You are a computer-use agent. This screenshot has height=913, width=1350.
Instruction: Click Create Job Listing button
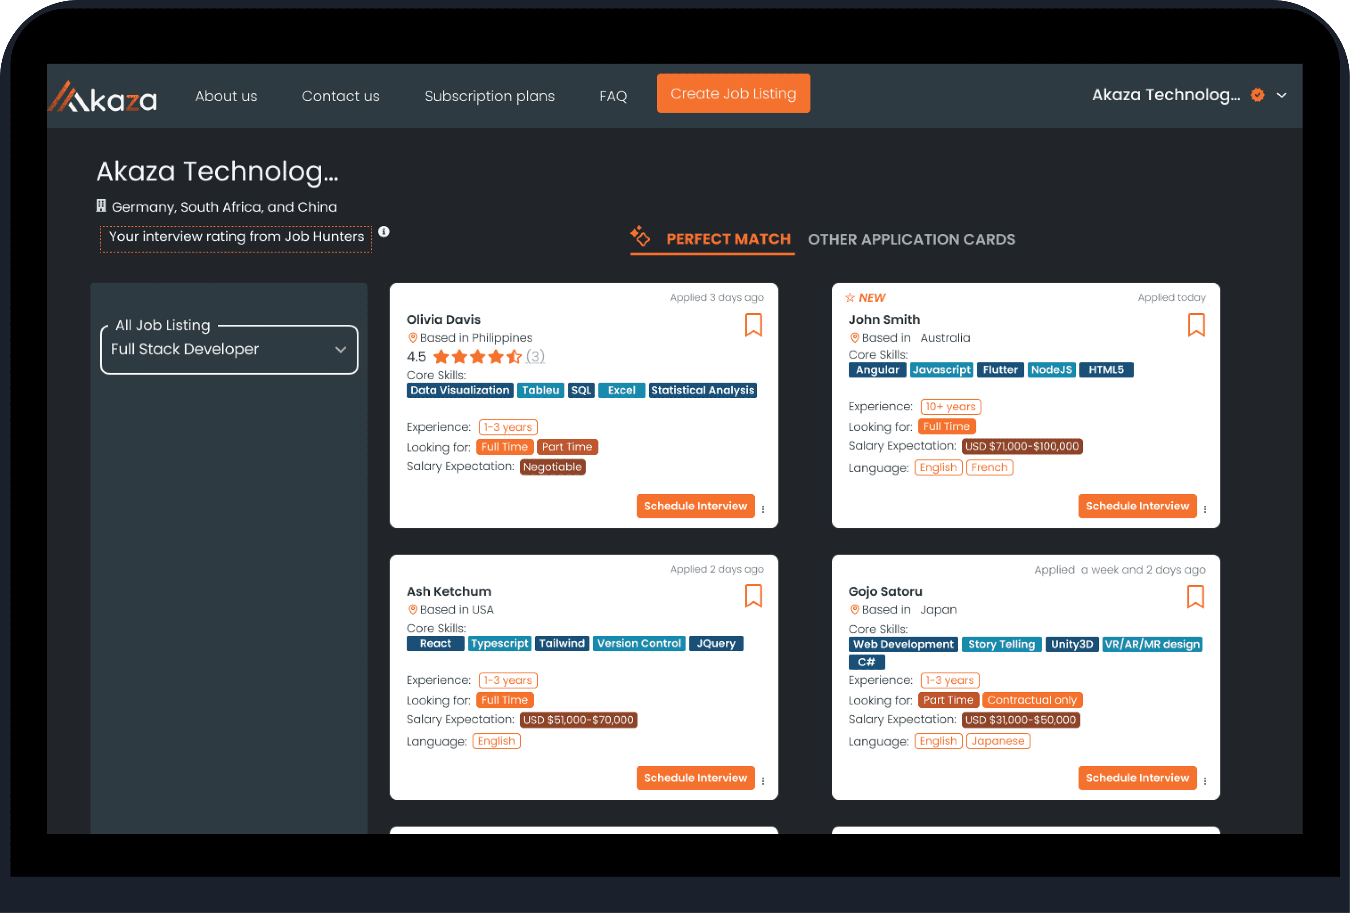point(733,94)
